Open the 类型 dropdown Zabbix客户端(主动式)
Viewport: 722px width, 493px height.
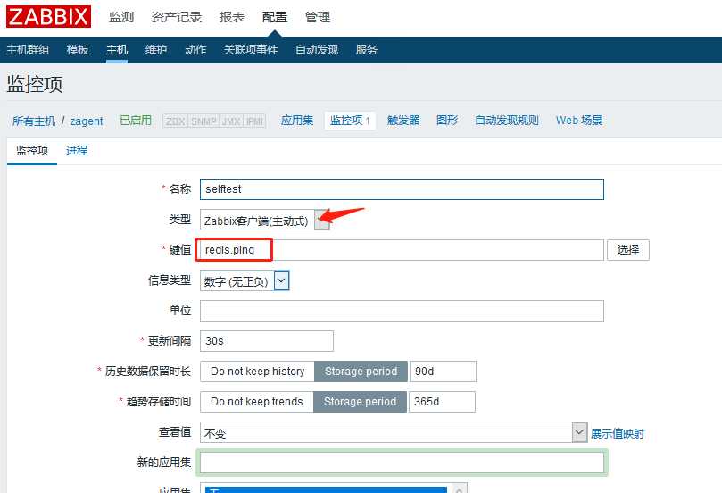click(x=265, y=221)
